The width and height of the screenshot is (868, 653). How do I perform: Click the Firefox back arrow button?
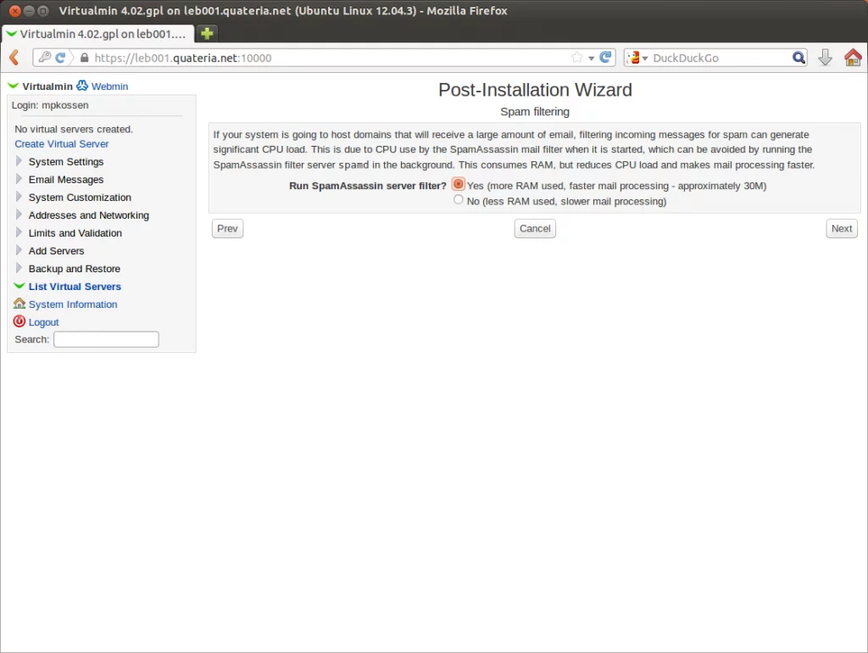coord(14,58)
